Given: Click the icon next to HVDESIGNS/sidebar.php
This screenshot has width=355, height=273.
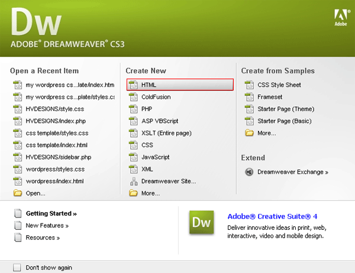Looking at the screenshot, I should click(17, 157).
